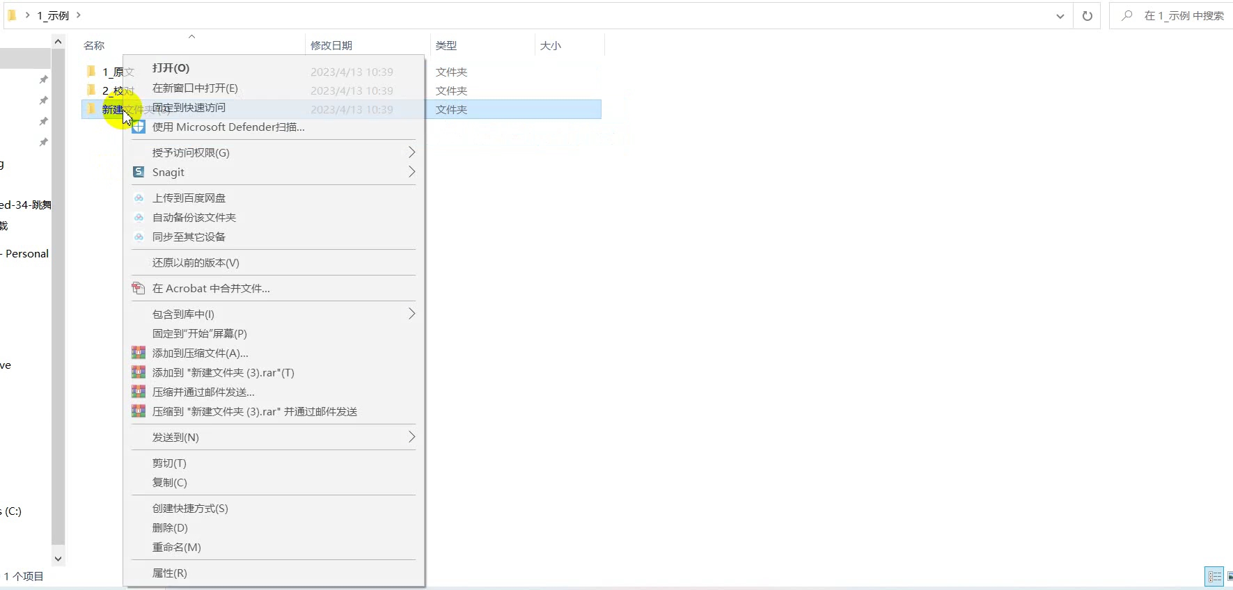Choose 打开(O) from context menu
Image resolution: width=1233 pixels, height=590 pixels.
[x=274, y=68]
